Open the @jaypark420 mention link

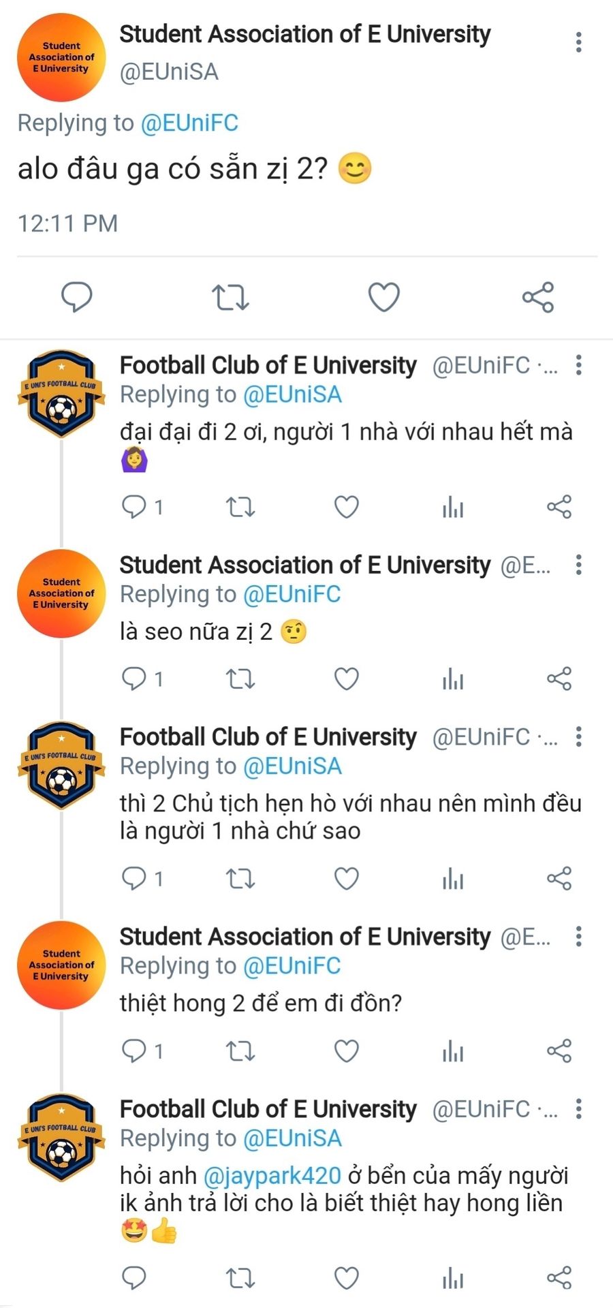pyautogui.click(x=272, y=1175)
